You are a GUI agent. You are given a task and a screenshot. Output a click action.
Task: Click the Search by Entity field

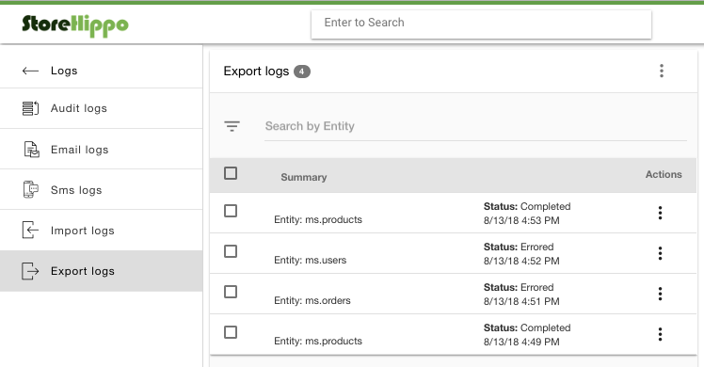(x=475, y=126)
